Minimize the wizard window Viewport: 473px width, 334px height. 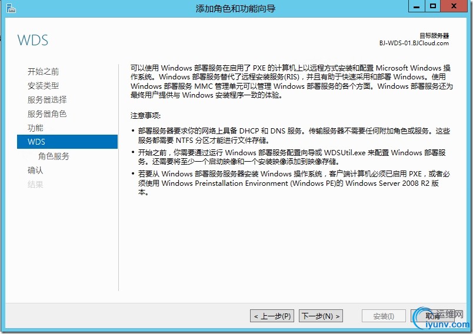click(417, 6)
